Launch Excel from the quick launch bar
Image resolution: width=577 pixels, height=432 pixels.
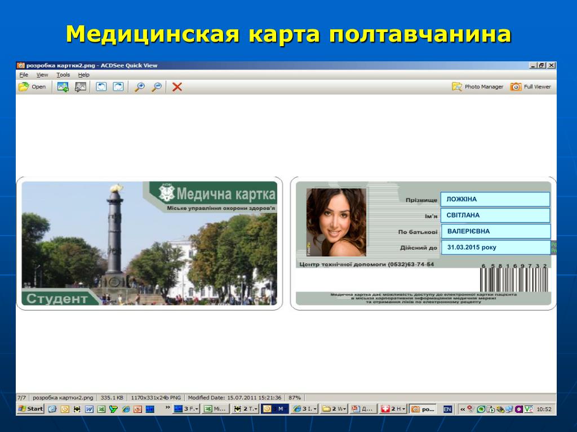(101, 409)
